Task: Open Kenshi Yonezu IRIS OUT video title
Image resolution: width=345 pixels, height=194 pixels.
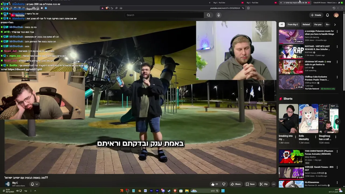Action: click(x=319, y=168)
